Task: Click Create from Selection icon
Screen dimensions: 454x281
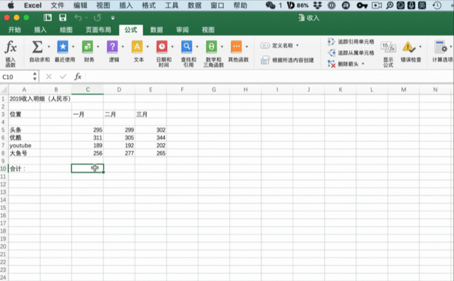Action: tap(265, 60)
